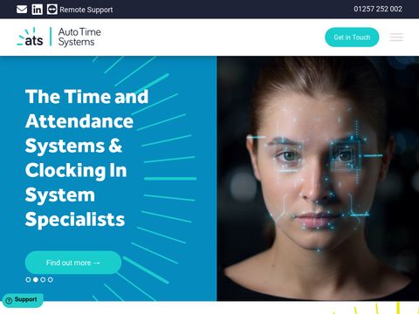
Task: Select the fourth carousel slide dot
Action: (x=51, y=280)
